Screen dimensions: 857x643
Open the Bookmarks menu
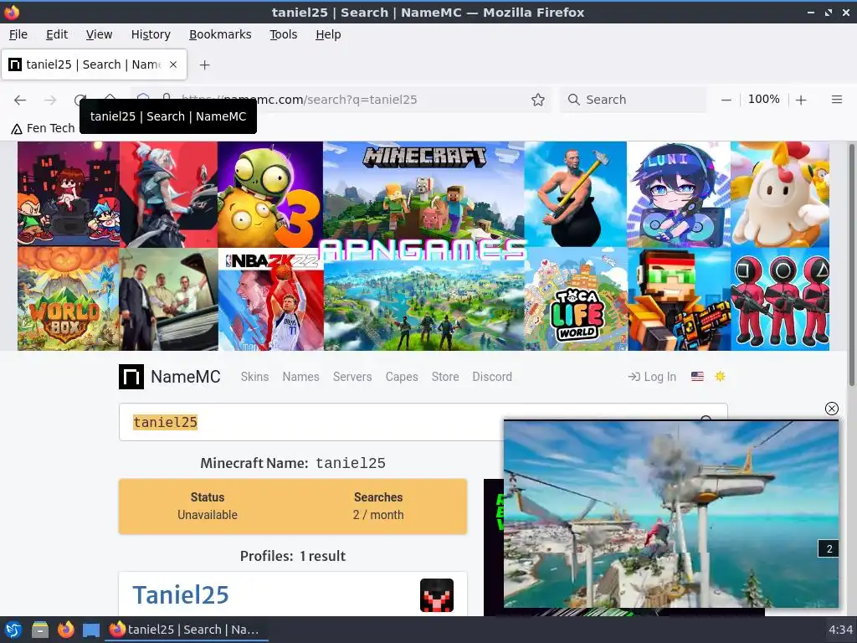pyautogui.click(x=220, y=34)
